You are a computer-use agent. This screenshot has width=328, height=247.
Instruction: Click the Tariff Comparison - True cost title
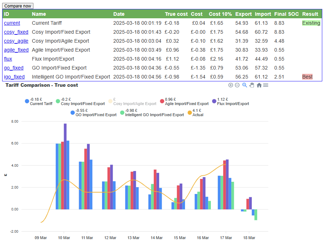42,85
